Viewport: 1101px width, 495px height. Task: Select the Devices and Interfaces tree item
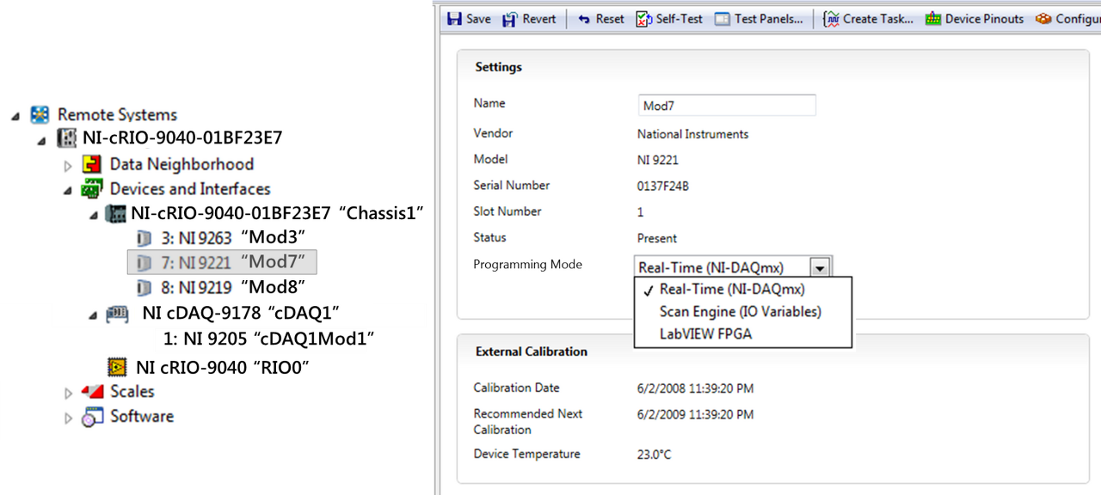(190, 189)
